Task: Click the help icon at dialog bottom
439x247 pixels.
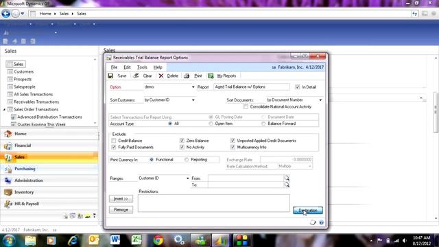Action: point(321,222)
